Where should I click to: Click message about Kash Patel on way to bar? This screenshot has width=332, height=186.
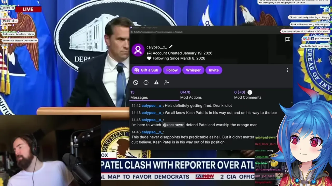click(221, 113)
